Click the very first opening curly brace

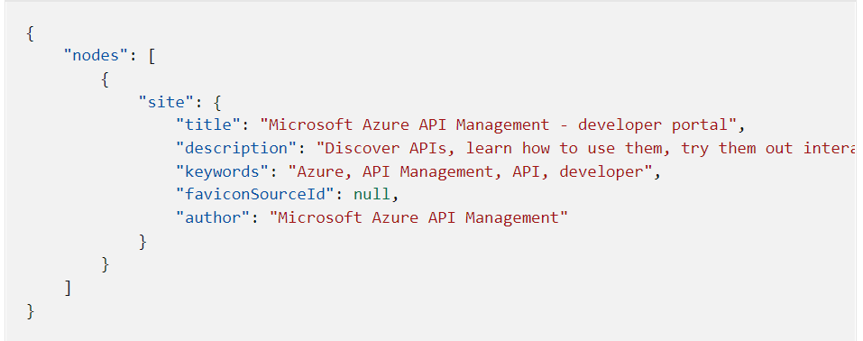pos(31,32)
